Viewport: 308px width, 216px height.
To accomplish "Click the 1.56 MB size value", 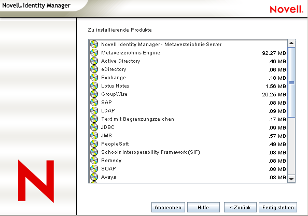I will point(275,87).
